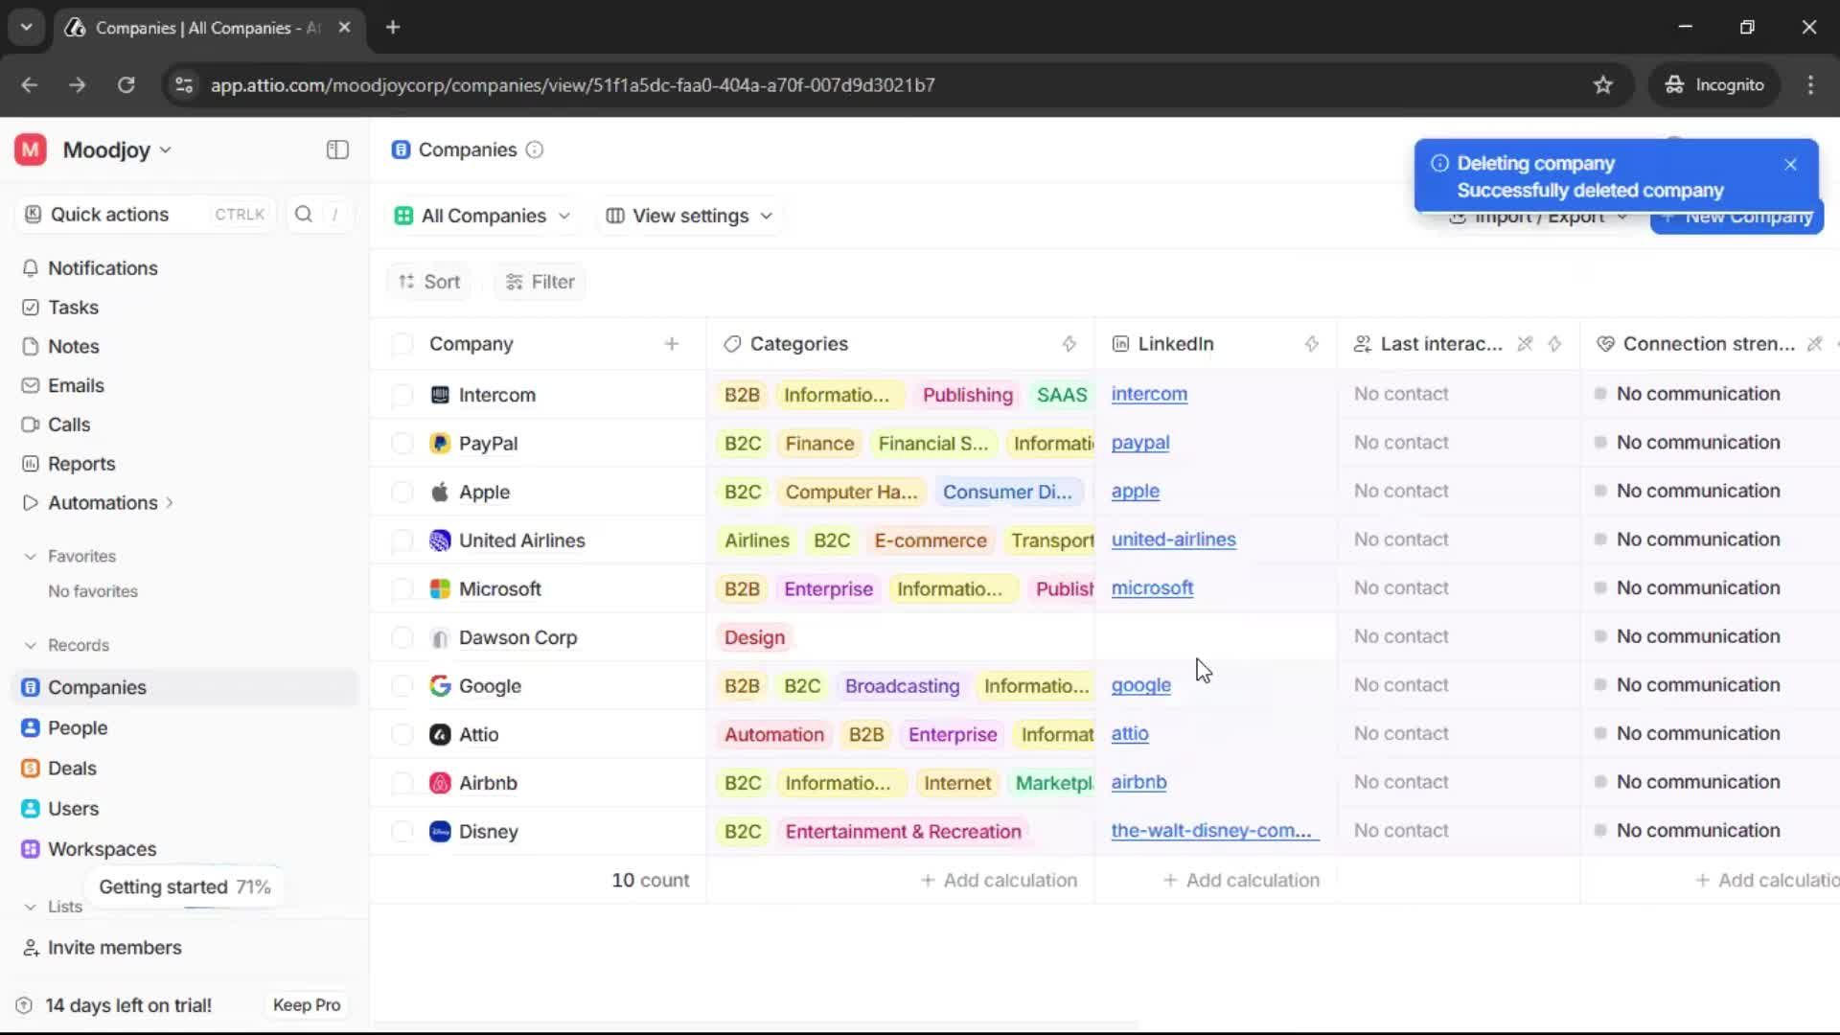Toggle the select-all checkbox in Company header
The width and height of the screenshot is (1840, 1035).
402,344
